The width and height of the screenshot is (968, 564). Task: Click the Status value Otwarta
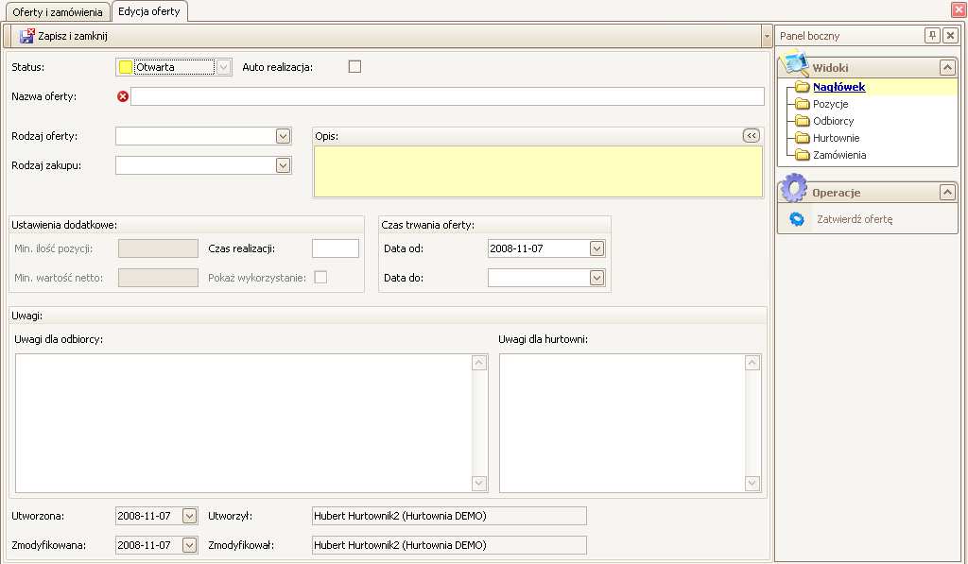click(x=155, y=67)
